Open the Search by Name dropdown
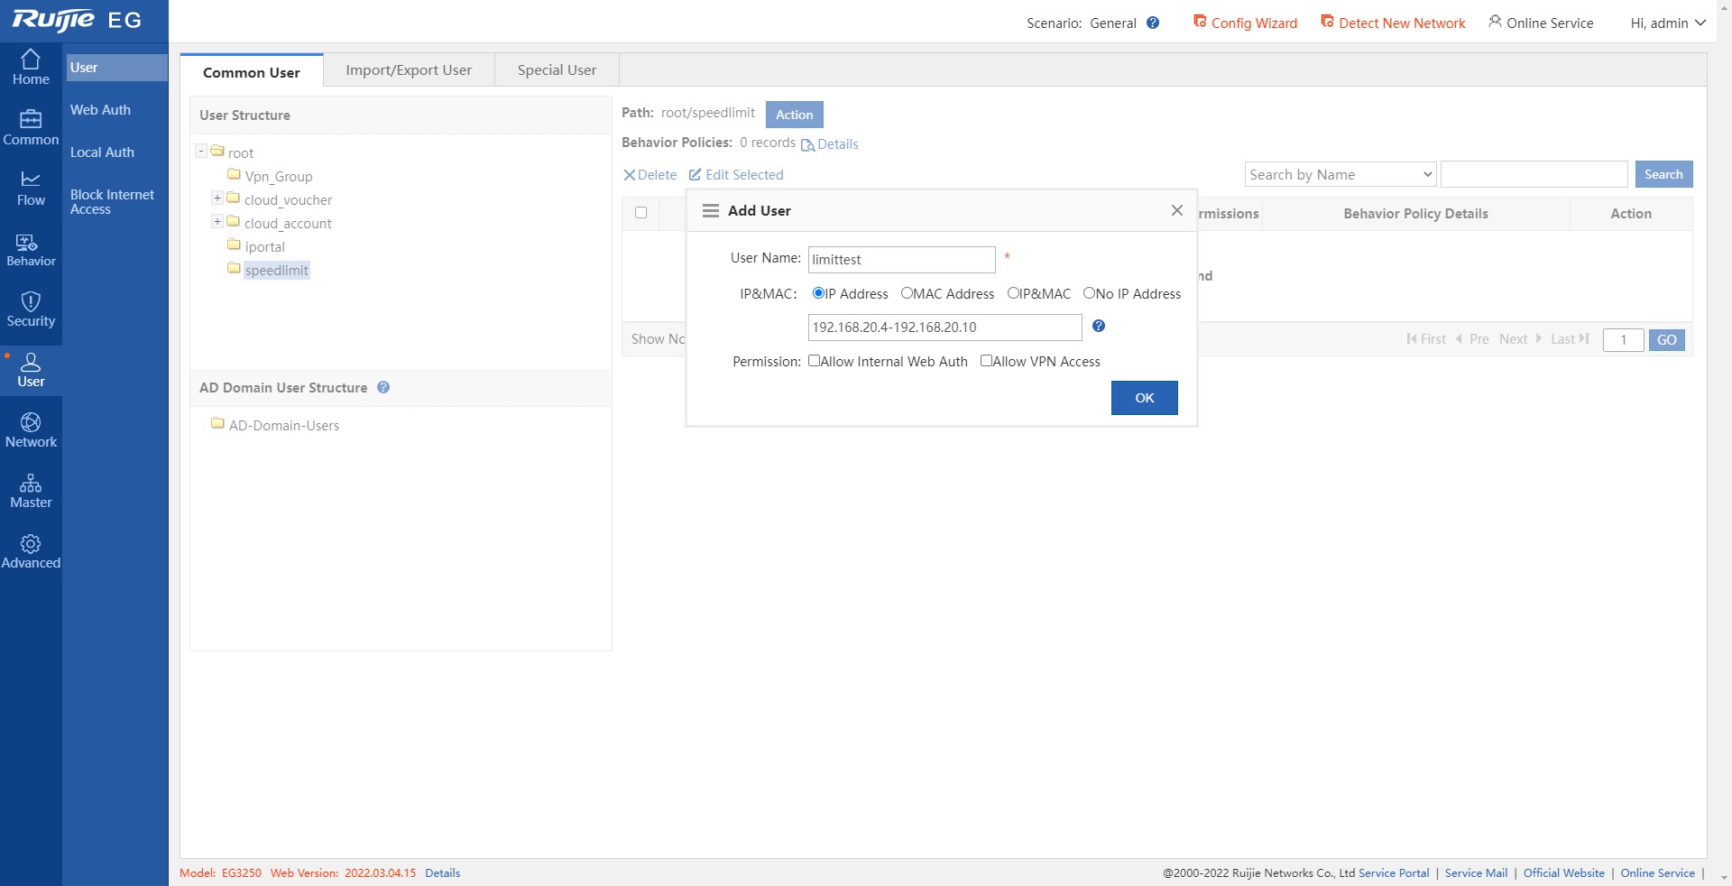 1340,175
